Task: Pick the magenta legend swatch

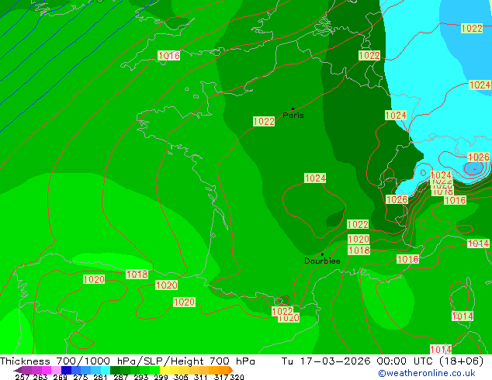Action: click(x=47, y=370)
